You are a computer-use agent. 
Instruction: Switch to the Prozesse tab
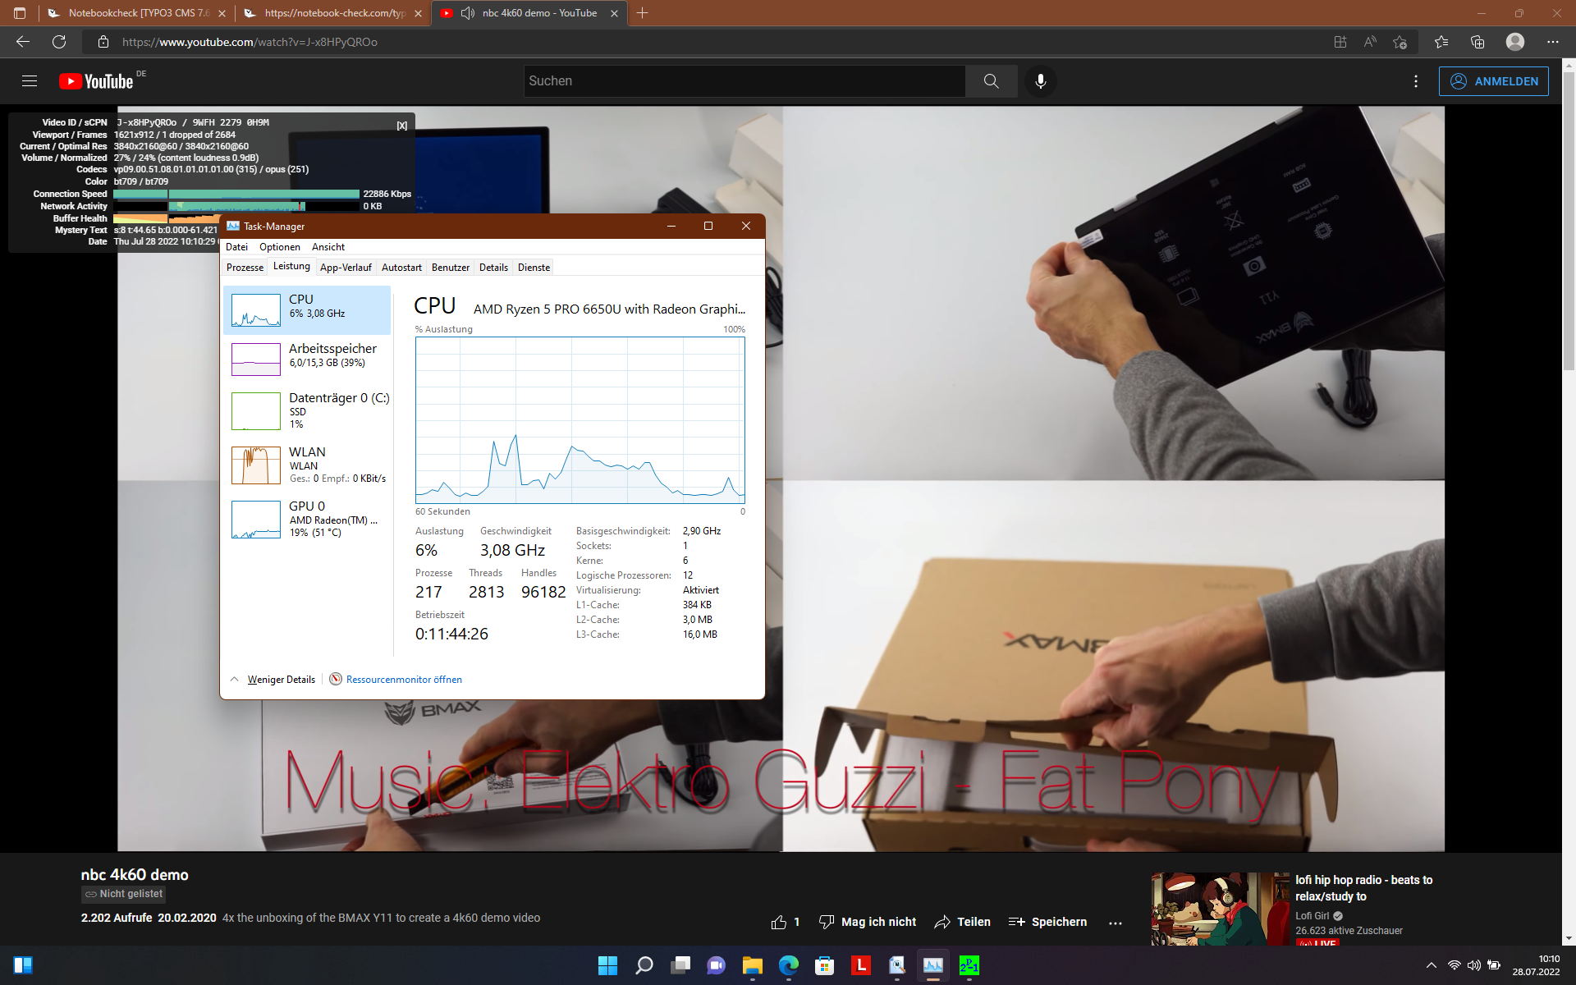245,268
